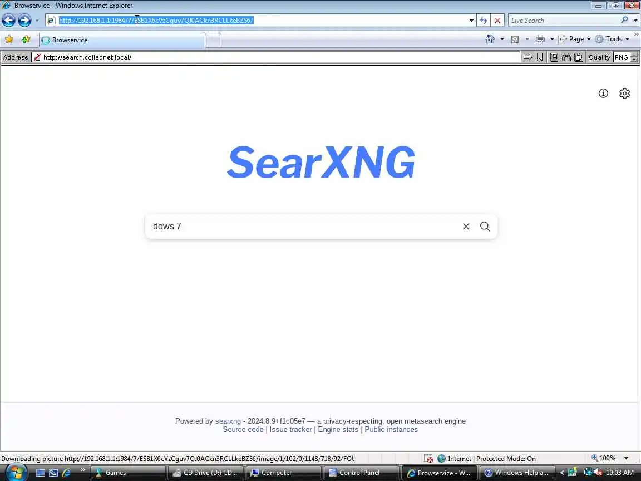Open the searxng link in footer
This screenshot has width=641, height=481.
228,421
